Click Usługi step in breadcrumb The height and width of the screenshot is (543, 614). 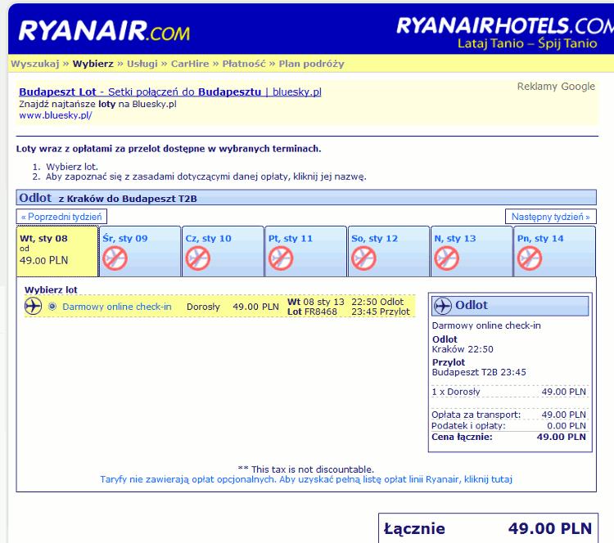click(142, 64)
